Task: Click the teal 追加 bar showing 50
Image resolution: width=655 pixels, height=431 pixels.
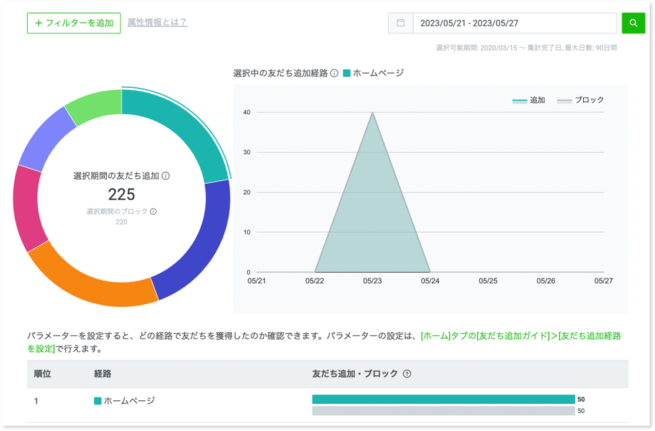Action: 443,399
